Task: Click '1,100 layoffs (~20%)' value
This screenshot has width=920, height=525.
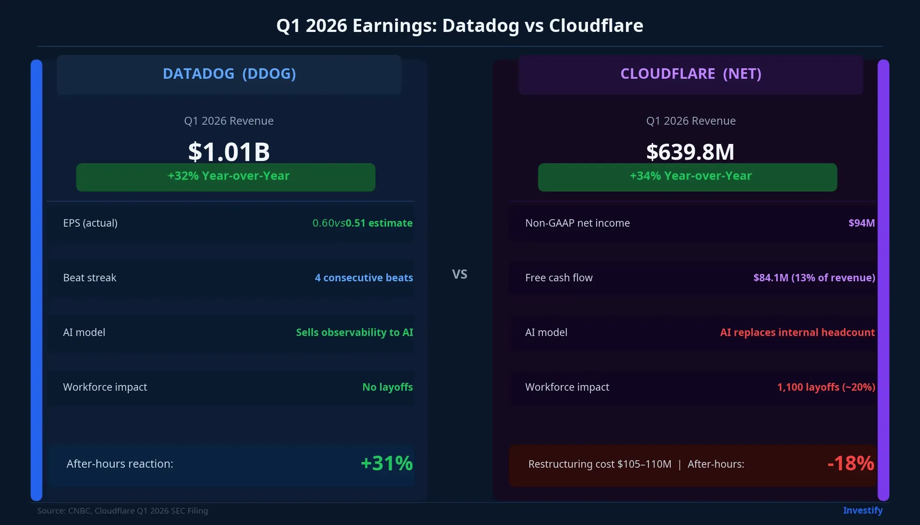Action: pyautogui.click(x=826, y=387)
